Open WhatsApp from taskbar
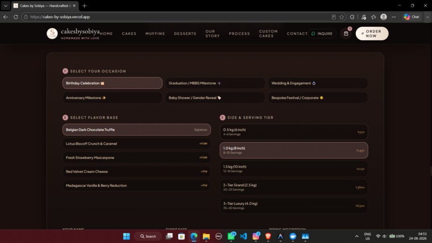 pyautogui.click(x=231, y=237)
